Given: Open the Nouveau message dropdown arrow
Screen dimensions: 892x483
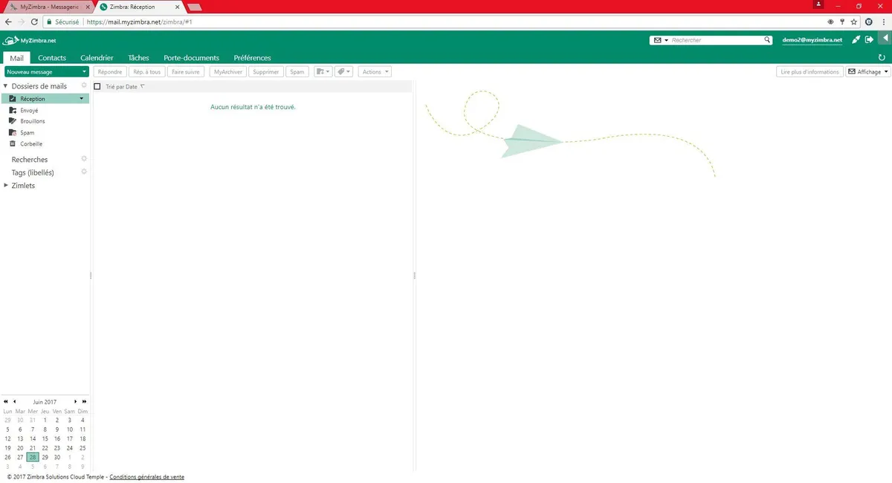Looking at the screenshot, I should pos(85,72).
